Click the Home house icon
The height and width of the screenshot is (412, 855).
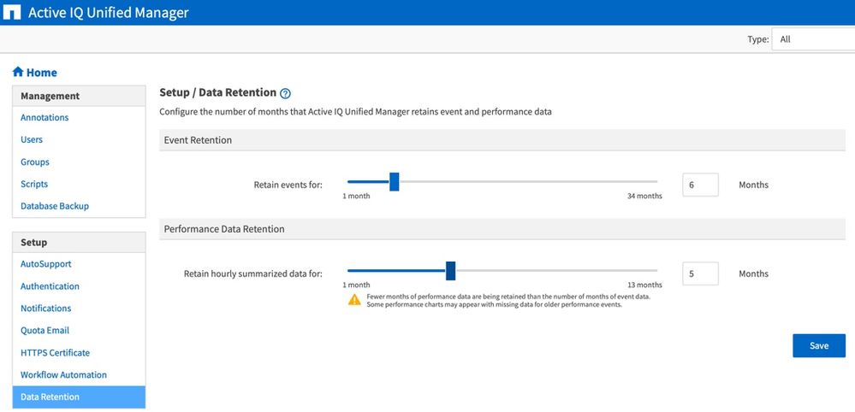[x=18, y=73]
